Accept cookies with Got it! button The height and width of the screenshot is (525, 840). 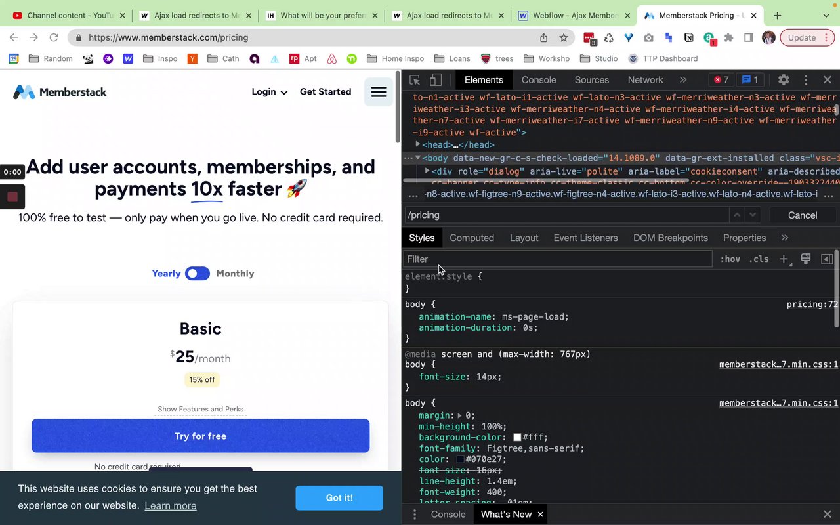(x=339, y=497)
